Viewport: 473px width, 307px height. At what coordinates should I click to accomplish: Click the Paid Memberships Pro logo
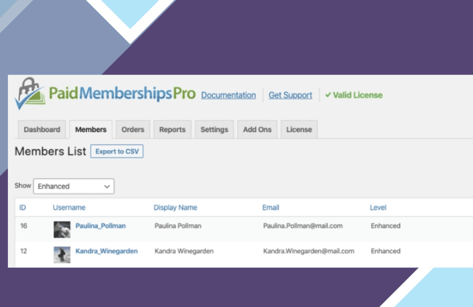point(105,94)
